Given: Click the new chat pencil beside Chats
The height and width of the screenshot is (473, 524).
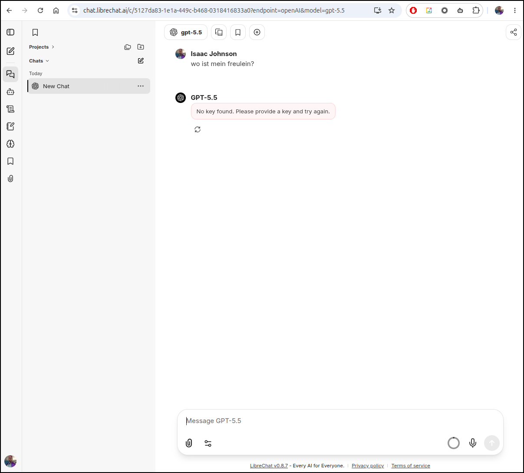Looking at the screenshot, I should [141, 61].
